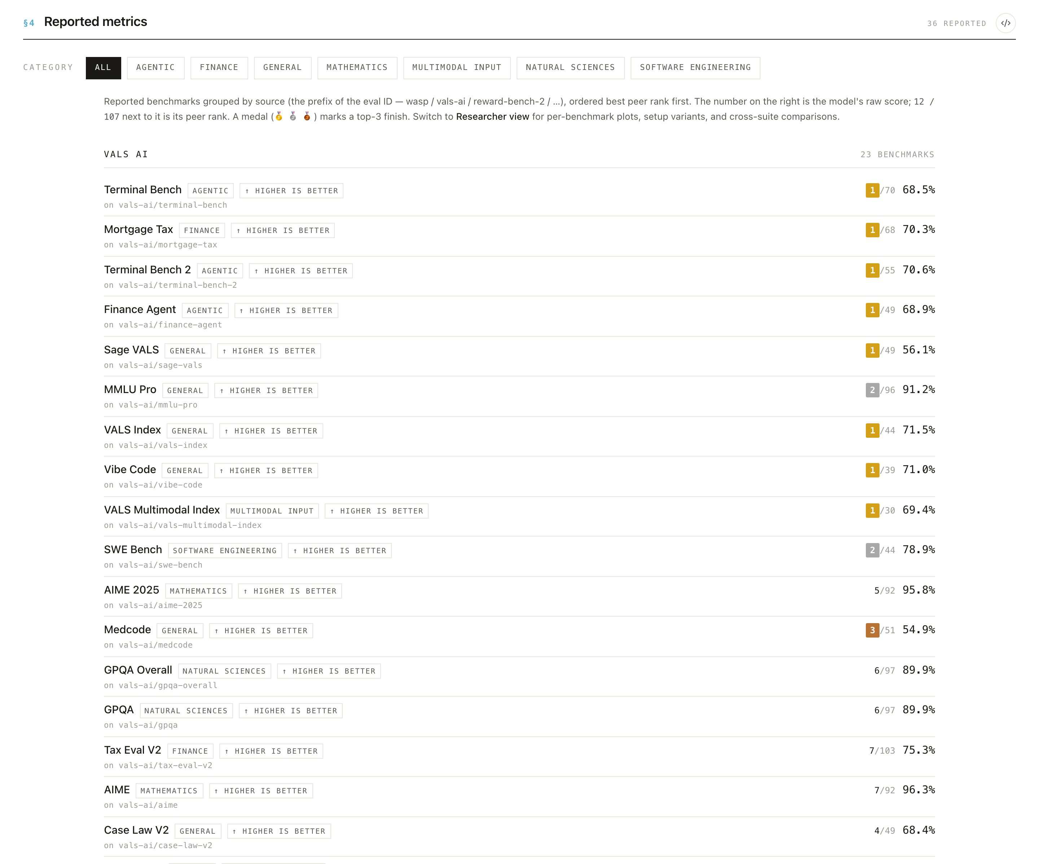Image resolution: width=1039 pixels, height=864 pixels.
Task: Filter by MULTIMODAL INPUT category
Action: [457, 67]
